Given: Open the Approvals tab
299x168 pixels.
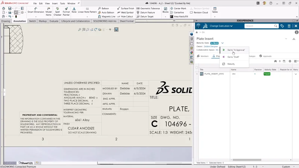Looking at the screenshot, I should point(265,56).
